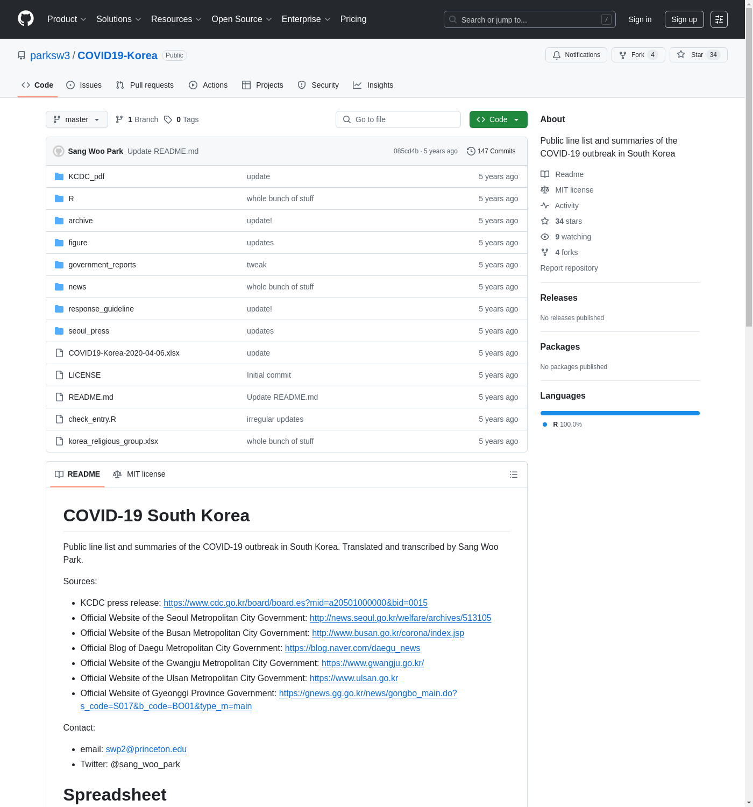Click the book icon beside Readme
Image resolution: width=753 pixels, height=807 pixels.
tap(545, 174)
